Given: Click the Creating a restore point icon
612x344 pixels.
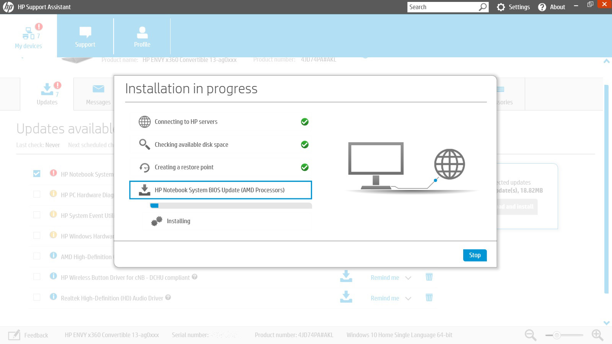Looking at the screenshot, I should pyautogui.click(x=144, y=167).
